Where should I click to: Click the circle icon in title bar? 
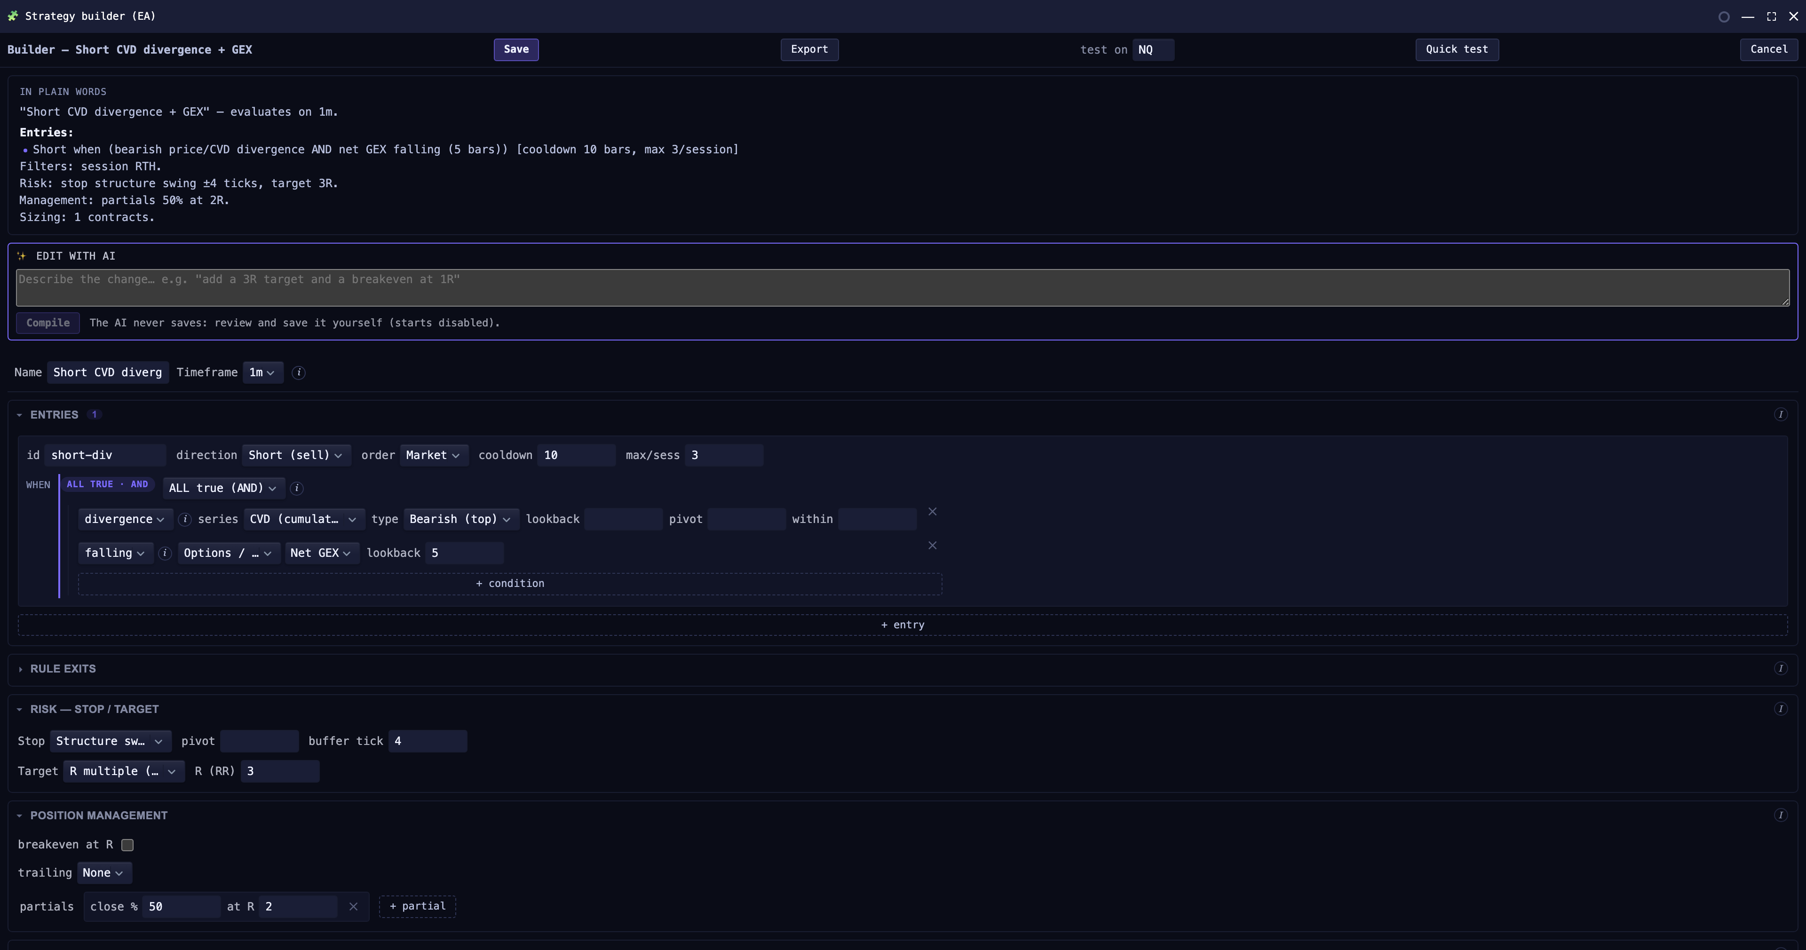(1724, 17)
